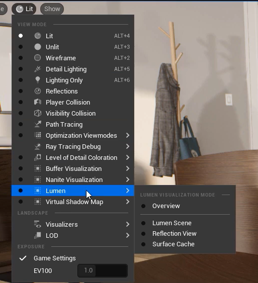Select the Wireframe globe icon
The height and width of the screenshot is (283, 258).
pos(38,58)
